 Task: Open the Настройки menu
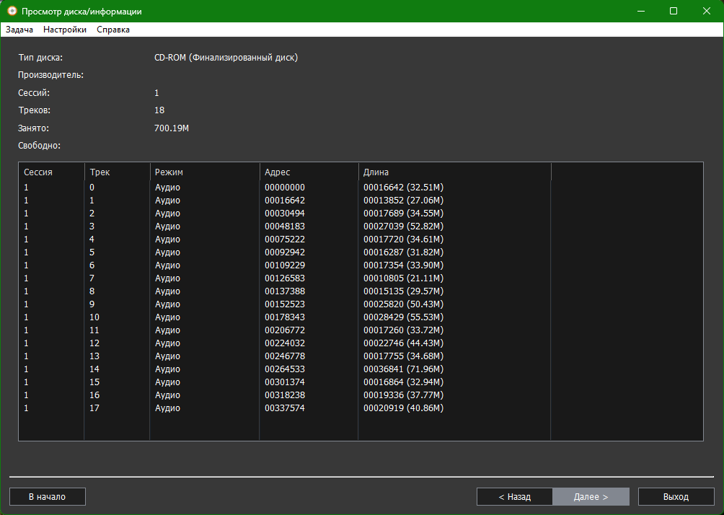[x=65, y=30]
